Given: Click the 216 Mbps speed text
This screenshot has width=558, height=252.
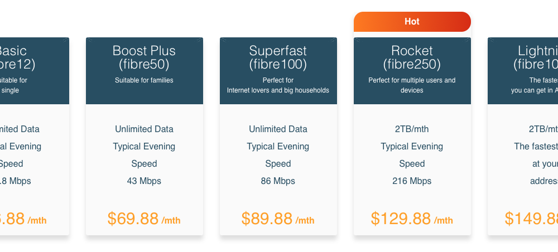Looking at the screenshot, I should [x=412, y=181].
